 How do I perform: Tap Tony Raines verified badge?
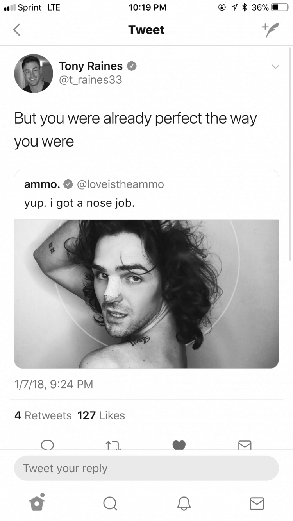tap(132, 66)
